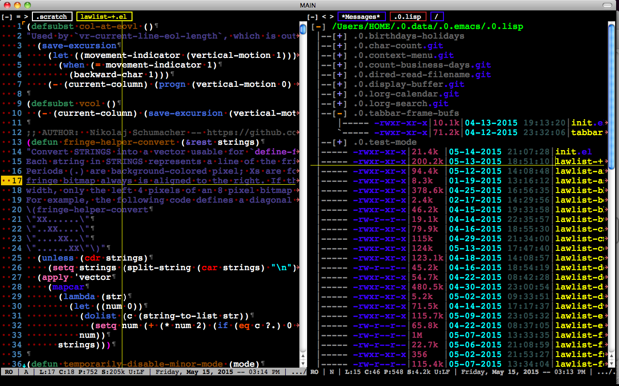Open init.el dated 05-14-2015
The width and height of the screenshot is (619, 386).
574,152
